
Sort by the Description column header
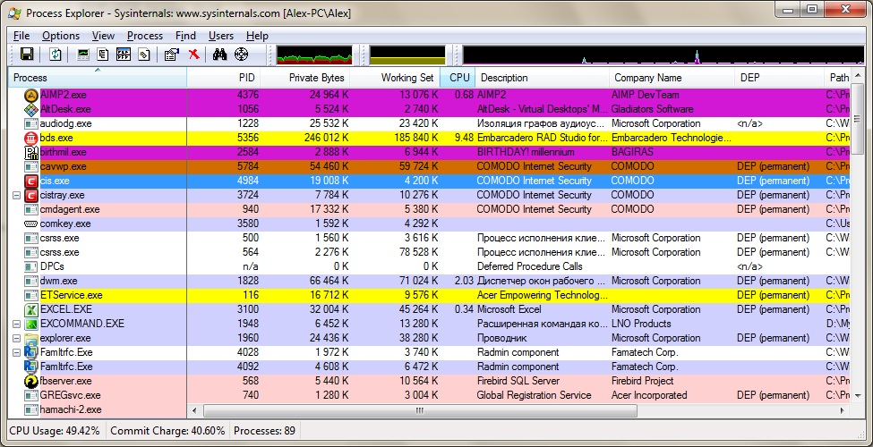[542, 78]
